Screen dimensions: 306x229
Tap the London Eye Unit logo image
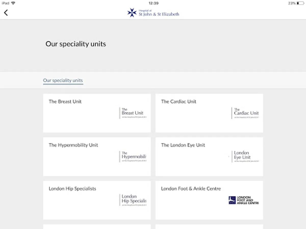pos(245,156)
